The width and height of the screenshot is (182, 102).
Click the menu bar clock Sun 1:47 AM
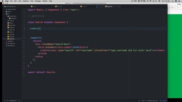[166, 1]
